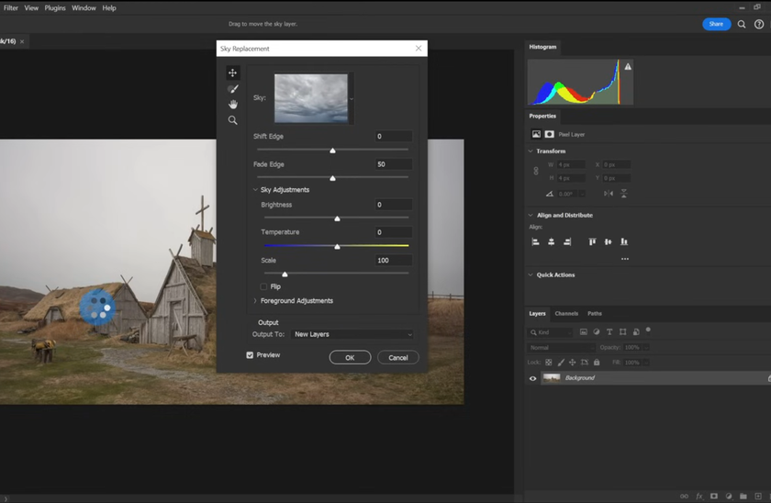This screenshot has height=503, width=771.
Task: Filter layers by pixel layers
Action: (584, 332)
